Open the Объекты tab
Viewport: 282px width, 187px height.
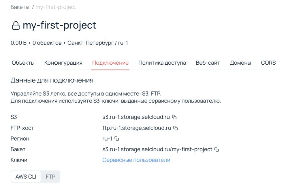tap(23, 63)
